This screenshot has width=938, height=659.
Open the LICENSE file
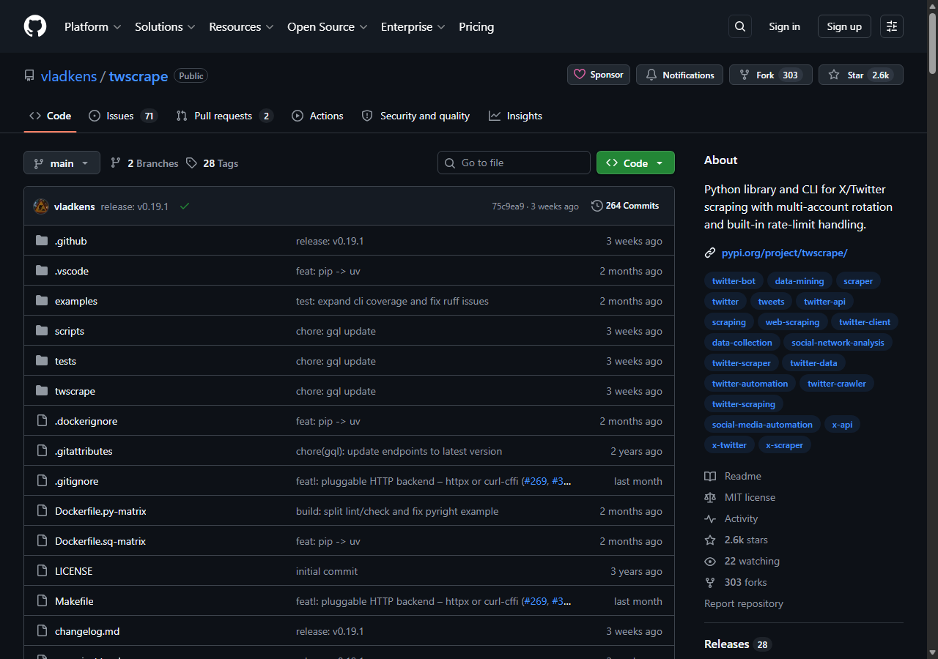coord(73,571)
